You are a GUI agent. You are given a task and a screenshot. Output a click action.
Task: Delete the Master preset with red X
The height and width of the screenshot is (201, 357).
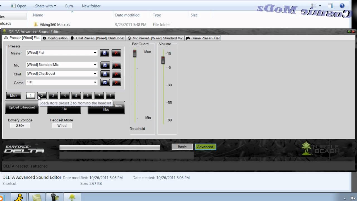[x=116, y=53]
